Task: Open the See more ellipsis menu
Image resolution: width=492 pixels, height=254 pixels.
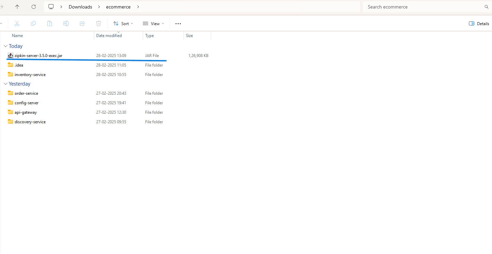Action: tap(178, 23)
